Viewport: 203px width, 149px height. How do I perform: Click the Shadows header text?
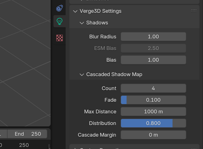click(x=97, y=23)
